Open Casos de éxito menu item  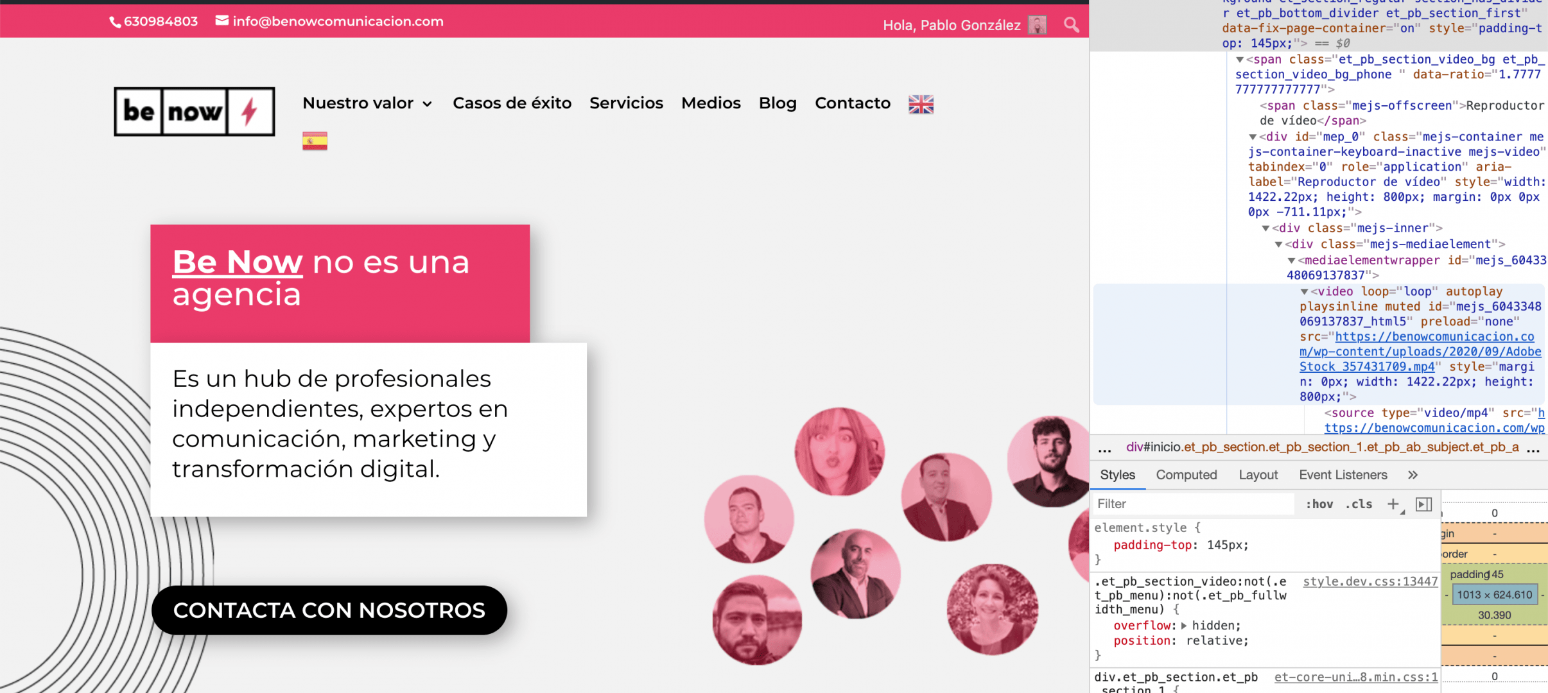tap(512, 103)
